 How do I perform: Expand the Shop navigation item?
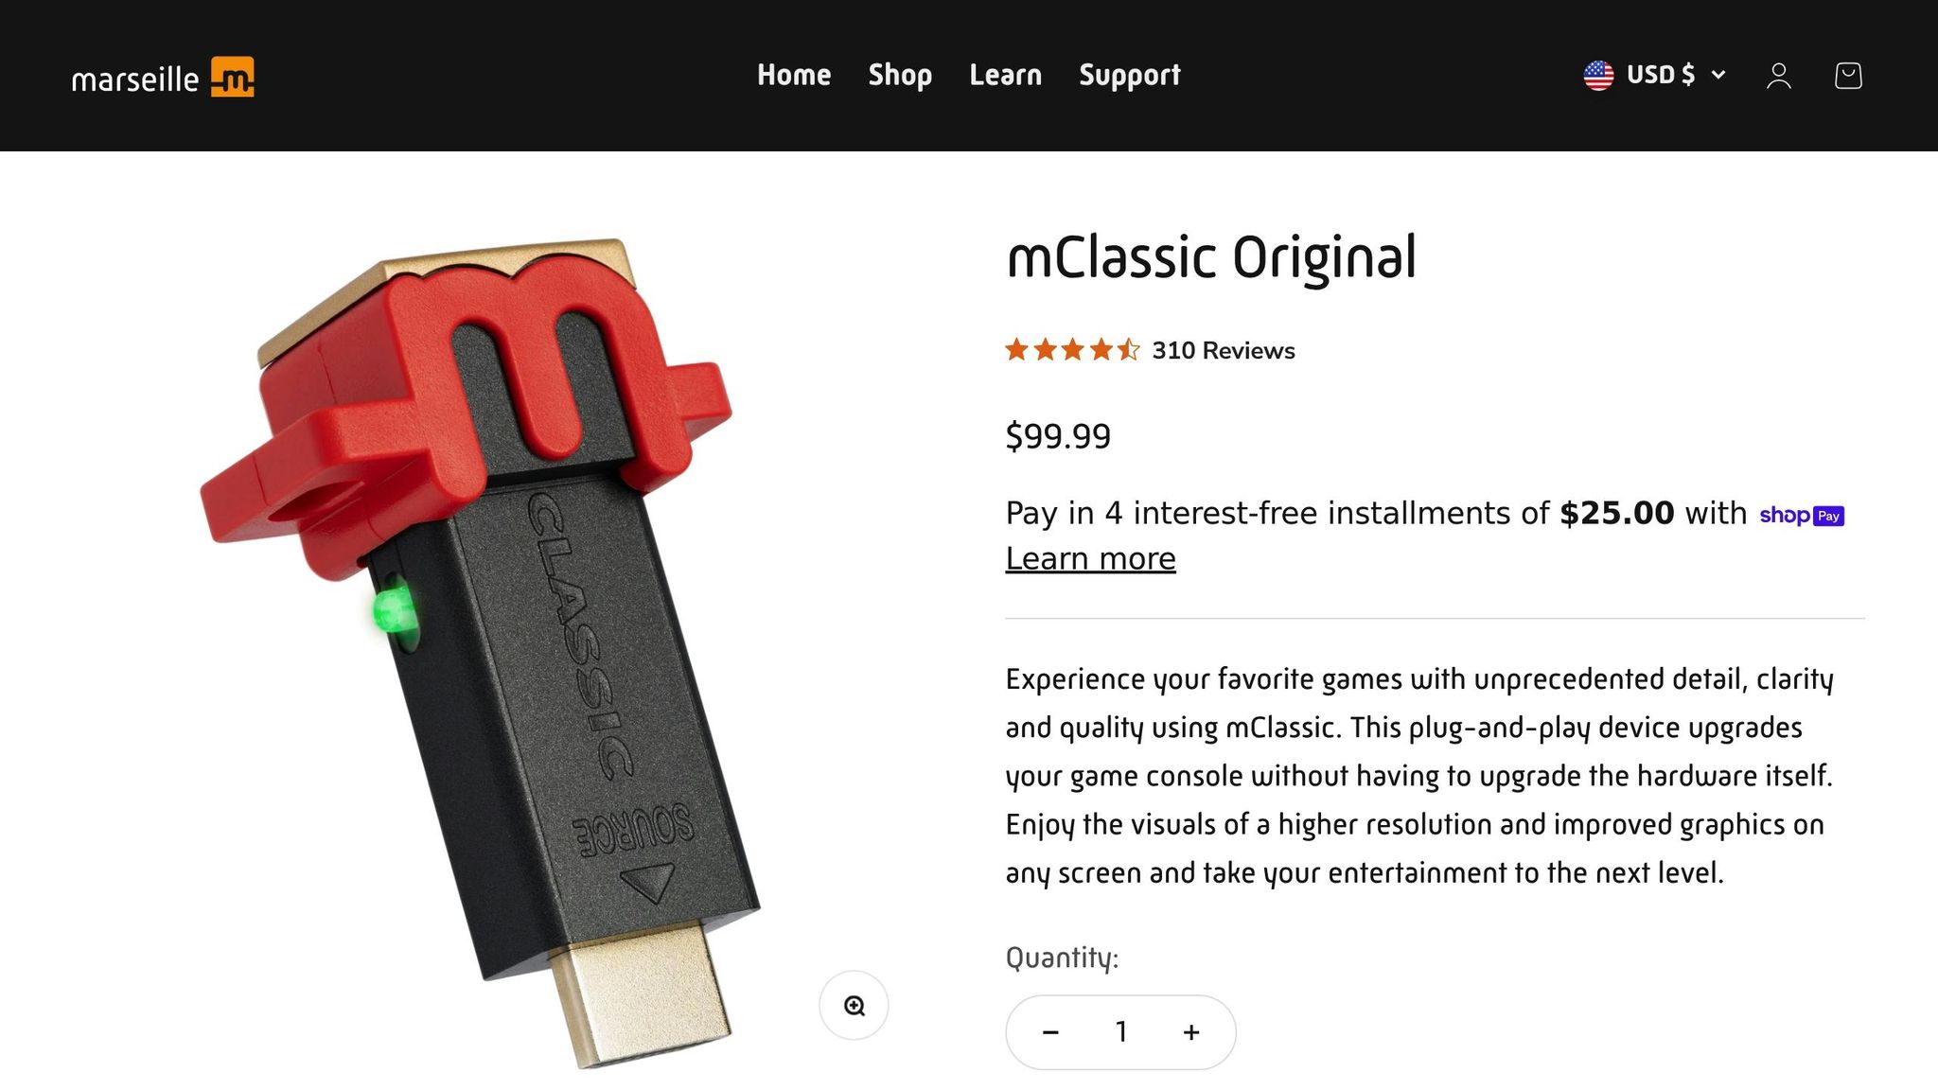click(x=899, y=76)
